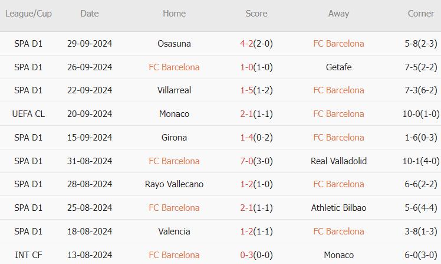Select the INT CF league label
This screenshot has height=264, width=441.
(x=28, y=255)
